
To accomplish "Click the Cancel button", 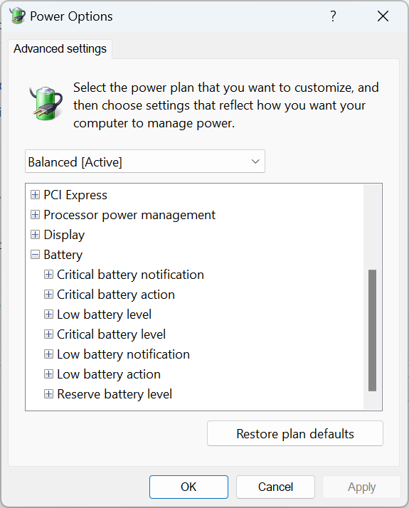I will (275, 487).
